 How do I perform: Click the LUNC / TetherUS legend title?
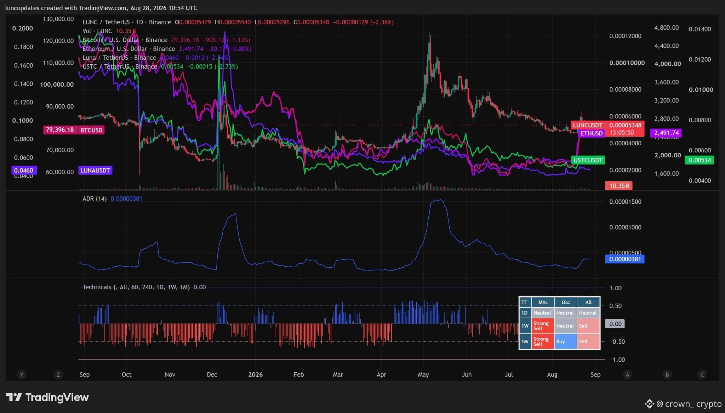coord(127,22)
